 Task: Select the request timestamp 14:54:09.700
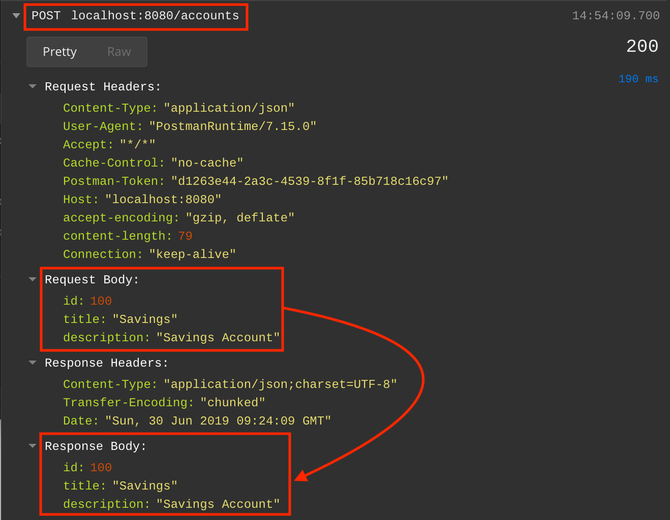pyautogui.click(x=615, y=15)
